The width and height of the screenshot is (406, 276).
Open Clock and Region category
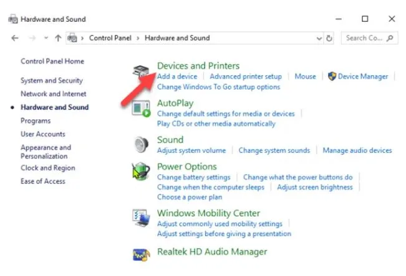pyautogui.click(x=48, y=168)
